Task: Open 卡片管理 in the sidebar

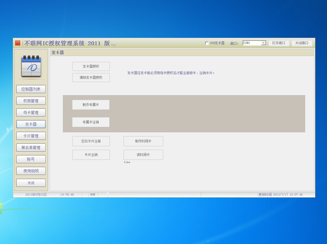Action: click(31, 136)
